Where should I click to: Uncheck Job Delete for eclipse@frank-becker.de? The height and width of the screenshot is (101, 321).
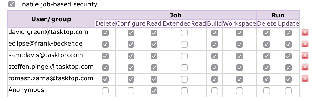(105, 44)
